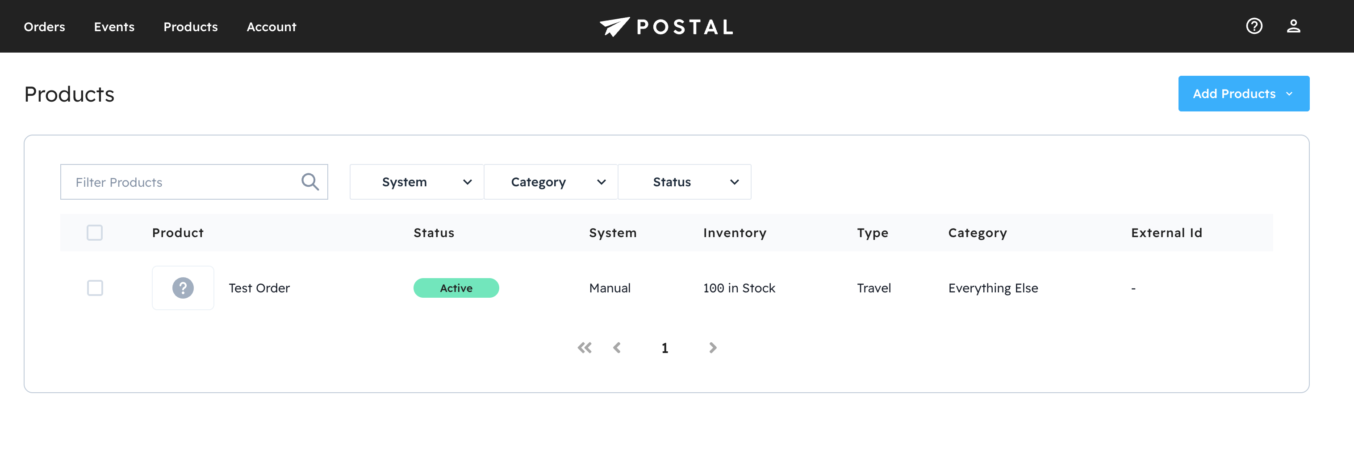Open the Orders menu item
This screenshot has height=468, width=1354.
(44, 27)
